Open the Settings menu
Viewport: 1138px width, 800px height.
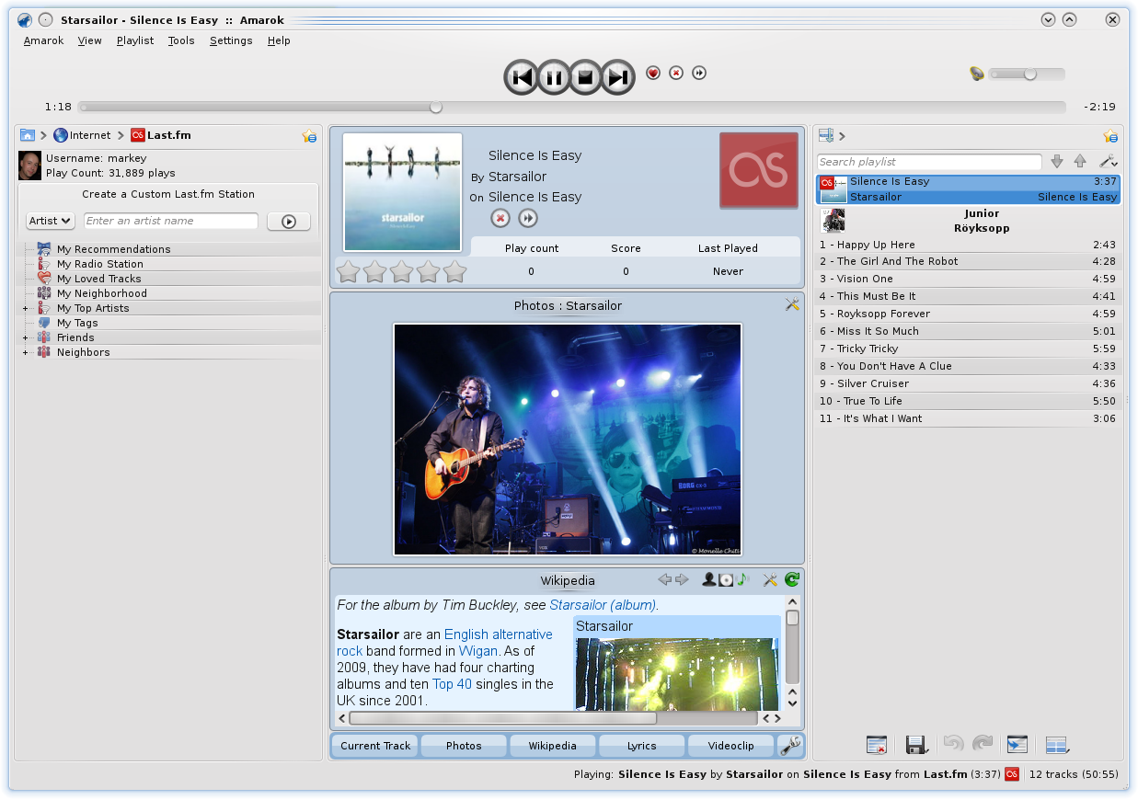[231, 40]
